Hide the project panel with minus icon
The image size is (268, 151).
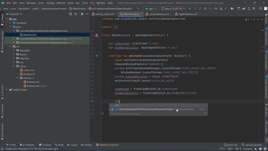tap(87, 14)
